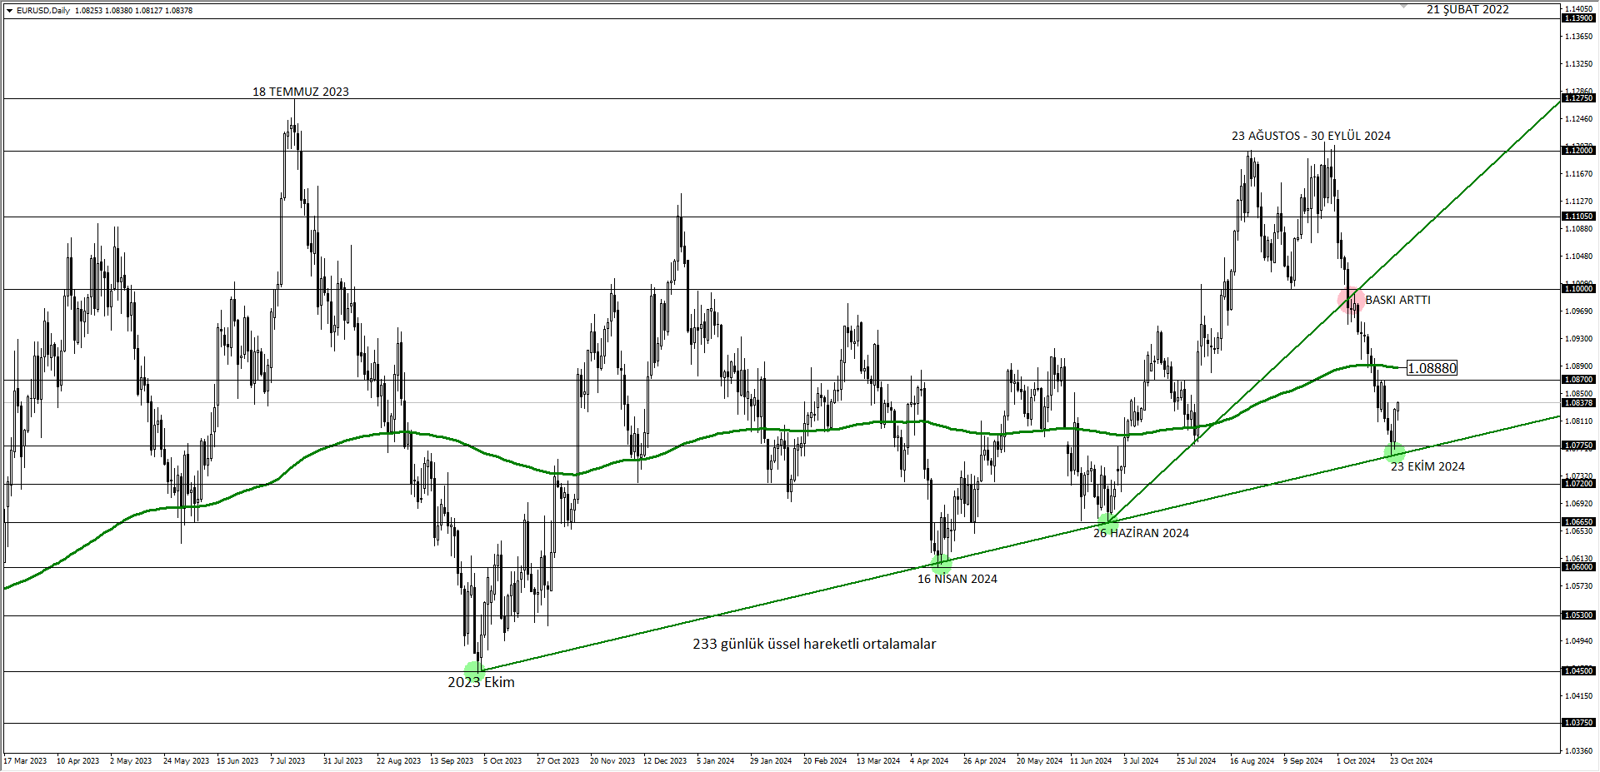The image size is (1600, 772).
Task: Click the '16 Aug 2024' date on time axis
Action: 1252,761
